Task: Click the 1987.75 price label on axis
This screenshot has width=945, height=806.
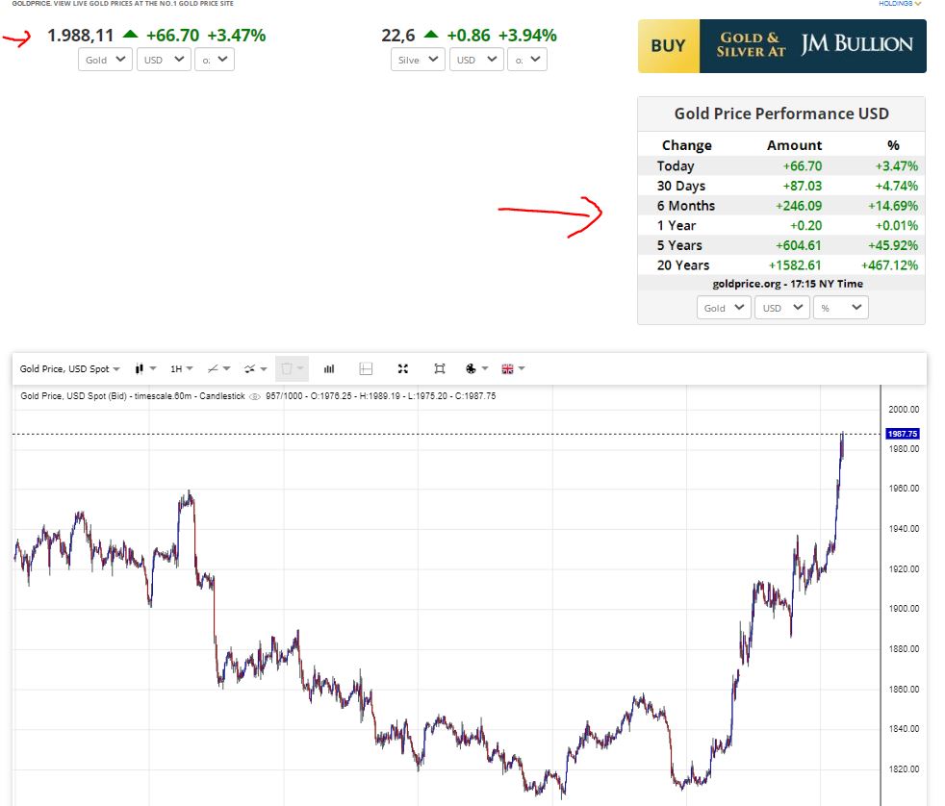Action: [x=903, y=435]
